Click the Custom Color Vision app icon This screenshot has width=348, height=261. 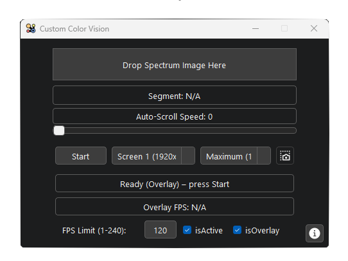pyautogui.click(x=31, y=29)
